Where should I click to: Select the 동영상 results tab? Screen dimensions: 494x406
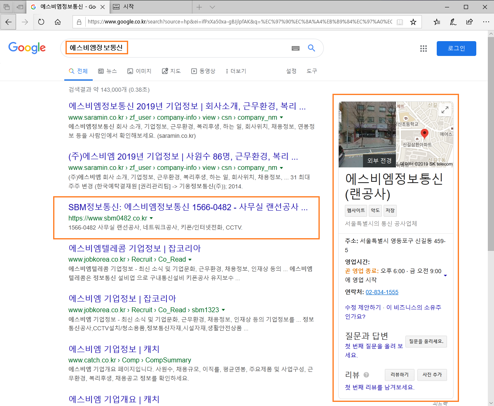203,72
